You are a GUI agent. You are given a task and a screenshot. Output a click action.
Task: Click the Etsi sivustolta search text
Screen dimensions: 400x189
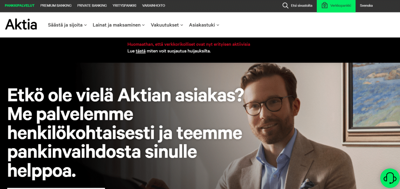point(302,5)
